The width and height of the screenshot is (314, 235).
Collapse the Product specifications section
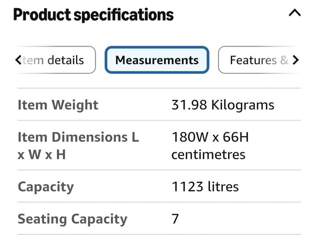(295, 13)
